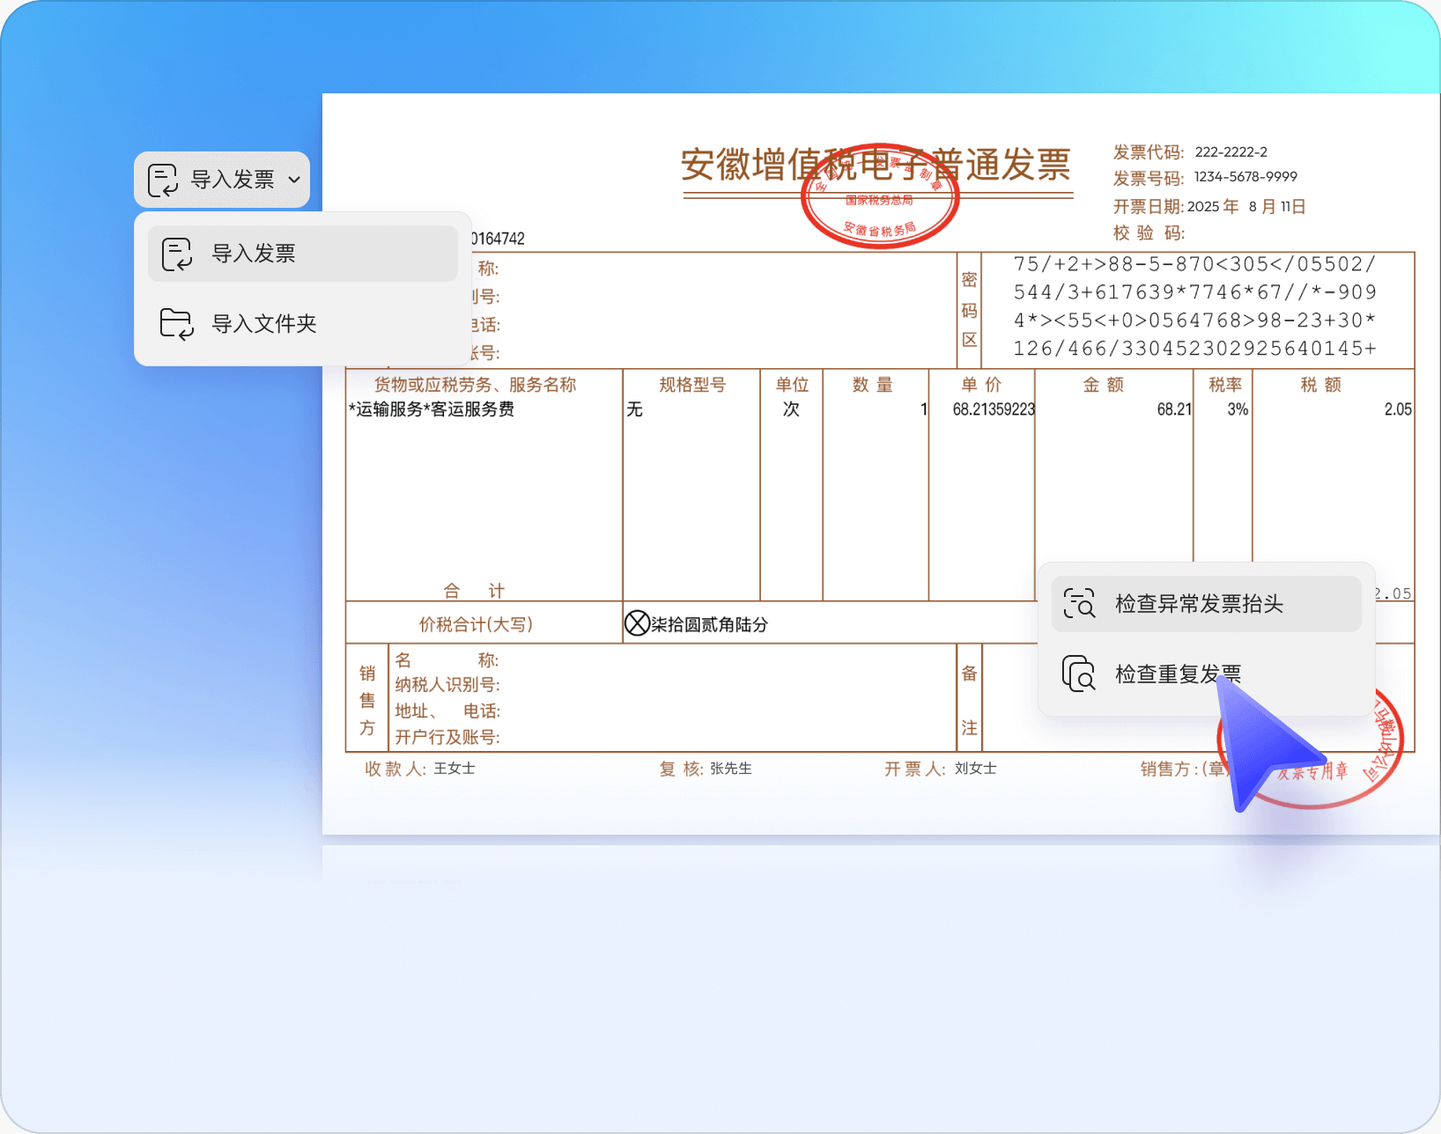Expand the 导入发票 dropdown chevron
1441x1134 pixels.
[x=294, y=180]
